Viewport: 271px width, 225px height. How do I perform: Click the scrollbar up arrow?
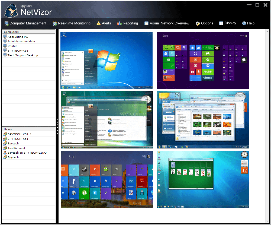(x=267, y=31)
